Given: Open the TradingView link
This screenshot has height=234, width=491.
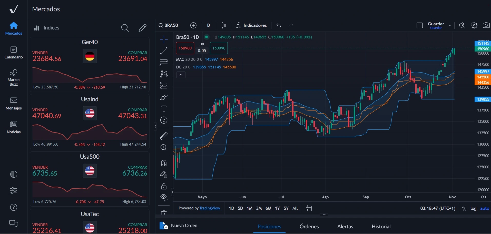Looking at the screenshot, I should coord(210,208).
